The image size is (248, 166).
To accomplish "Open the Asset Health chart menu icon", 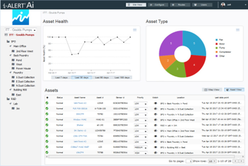I will (135, 30).
